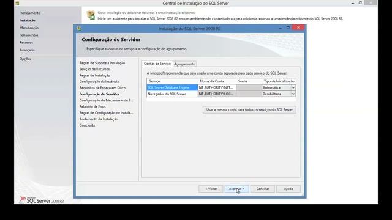Restore the Central de Instalação window
392x220 pixels.
coord(360,2)
